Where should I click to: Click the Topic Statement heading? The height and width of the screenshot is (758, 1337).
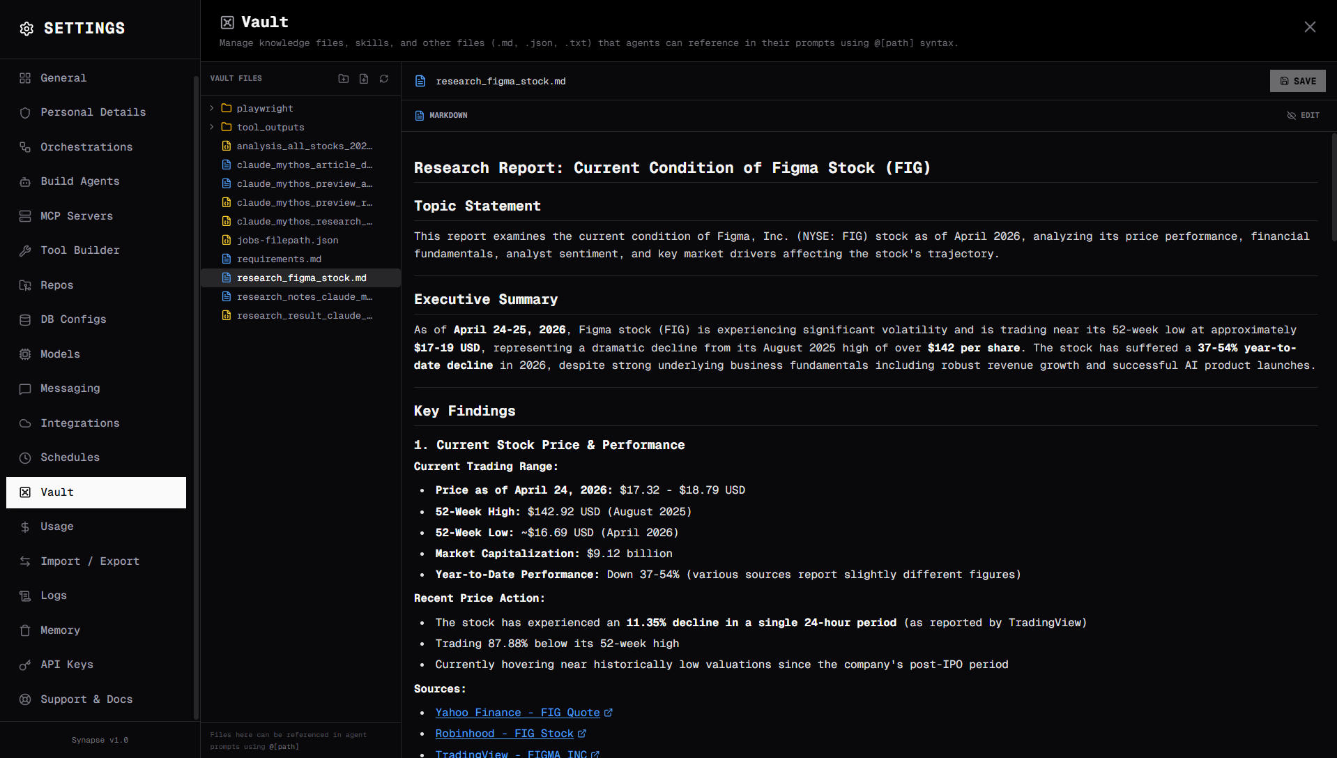(477, 206)
